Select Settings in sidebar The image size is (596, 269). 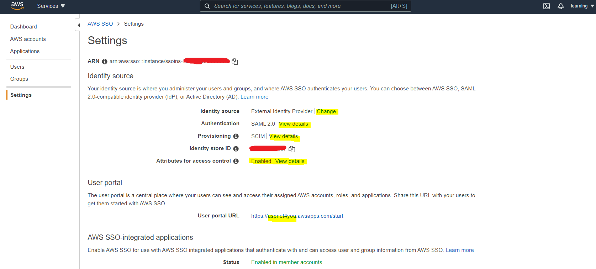[21, 95]
